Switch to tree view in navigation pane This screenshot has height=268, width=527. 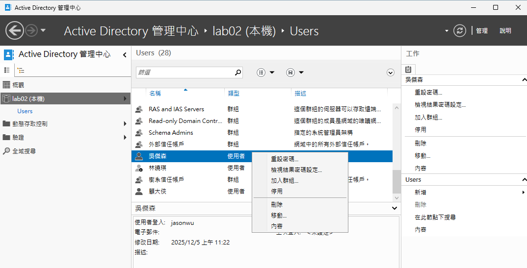tap(21, 70)
